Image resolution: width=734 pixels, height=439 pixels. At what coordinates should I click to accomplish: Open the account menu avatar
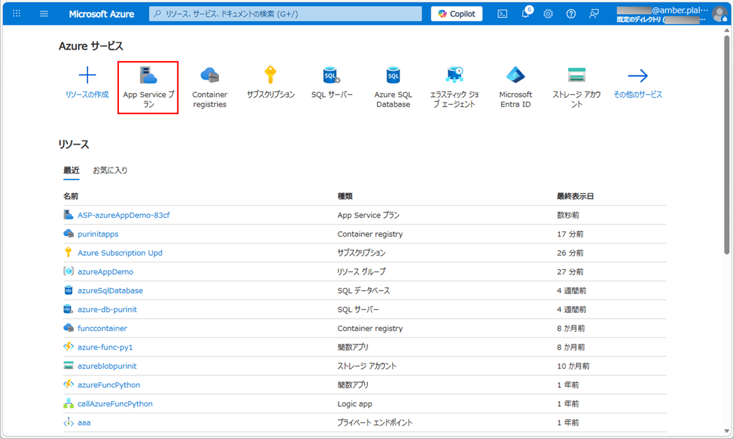[x=719, y=14]
